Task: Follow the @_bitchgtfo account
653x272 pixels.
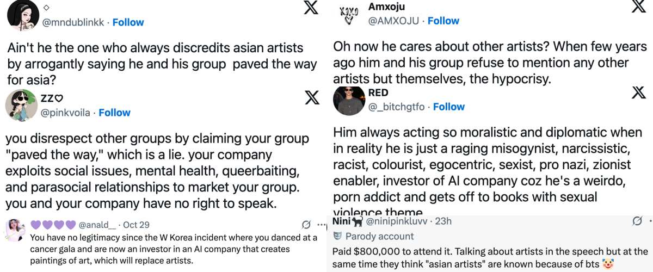Action: tap(448, 107)
